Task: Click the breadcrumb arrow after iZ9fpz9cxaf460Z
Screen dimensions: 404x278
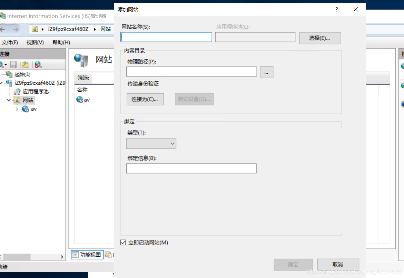Action: click(x=95, y=29)
